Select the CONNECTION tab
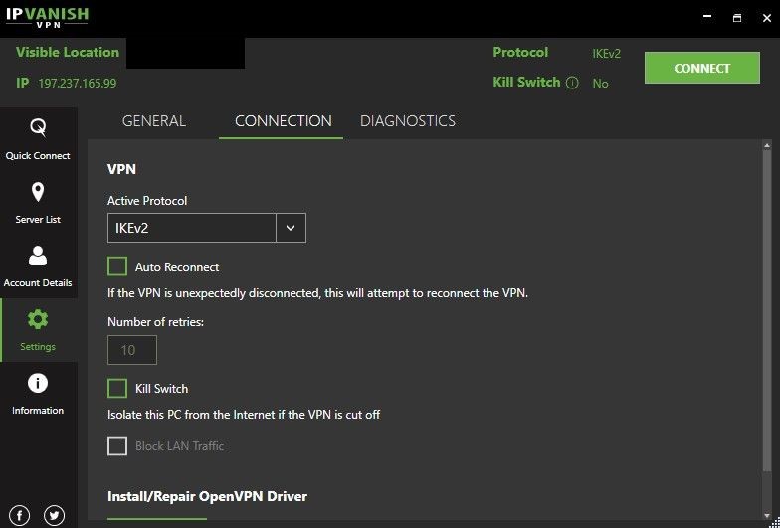The width and height of the screenshot is (780, 528). [x=283, y=121]
